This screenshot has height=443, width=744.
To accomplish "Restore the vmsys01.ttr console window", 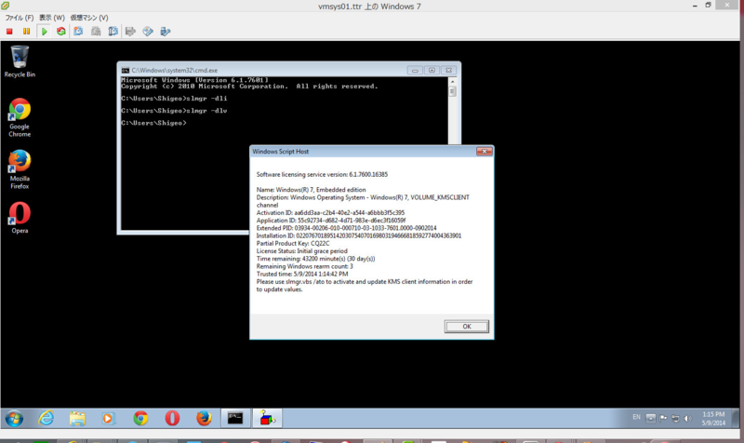I will coord(708,6).
